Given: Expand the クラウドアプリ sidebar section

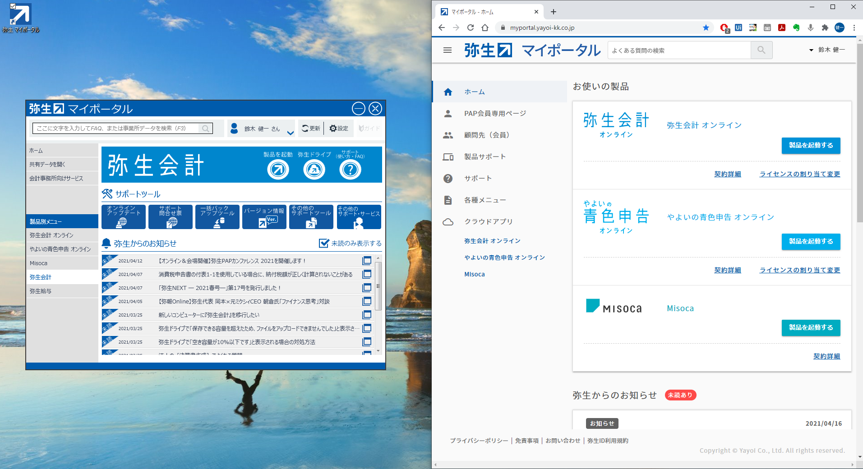Looking at the screenshot, I should pyautogui.click(x=489, y=221).
